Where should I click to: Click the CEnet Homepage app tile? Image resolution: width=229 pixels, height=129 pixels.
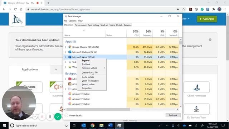[x=196, y=87]
